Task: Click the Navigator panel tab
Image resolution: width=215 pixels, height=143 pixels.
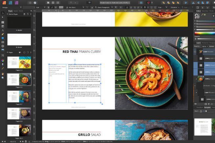Action: pos(207,107)
